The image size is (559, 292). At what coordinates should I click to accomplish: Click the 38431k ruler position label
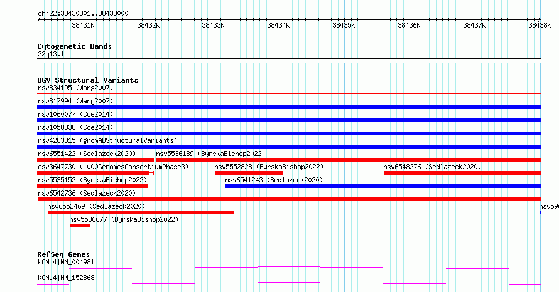83,25
